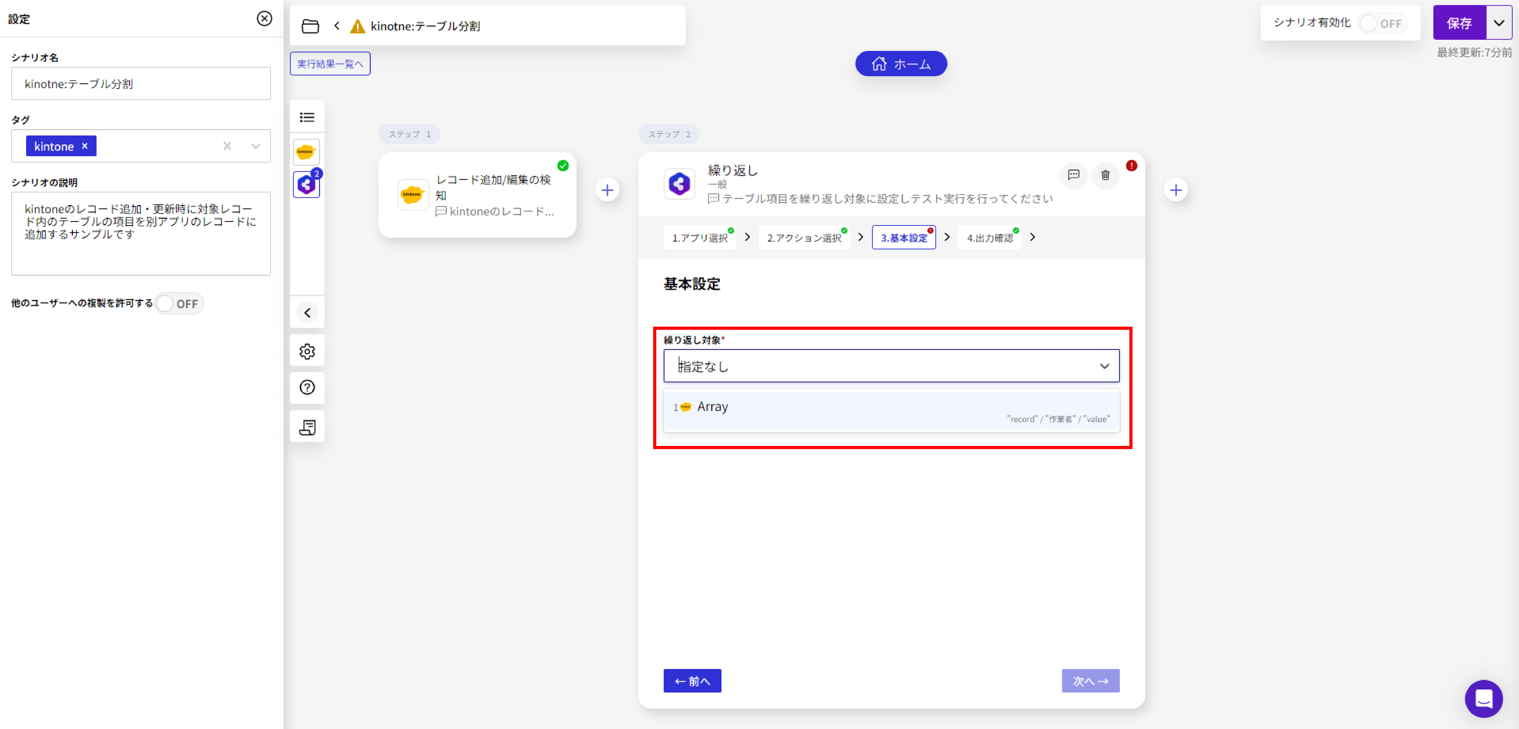Go to the 1.アプリ選択 tab
The image size is (1519, 729).
point(699,238)
